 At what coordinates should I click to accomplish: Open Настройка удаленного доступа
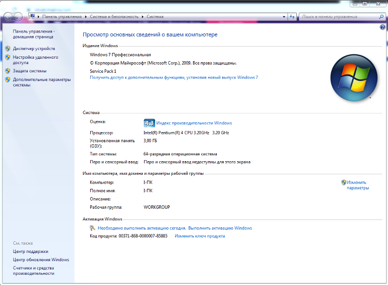pyautogui.click(x=35, y=60)
